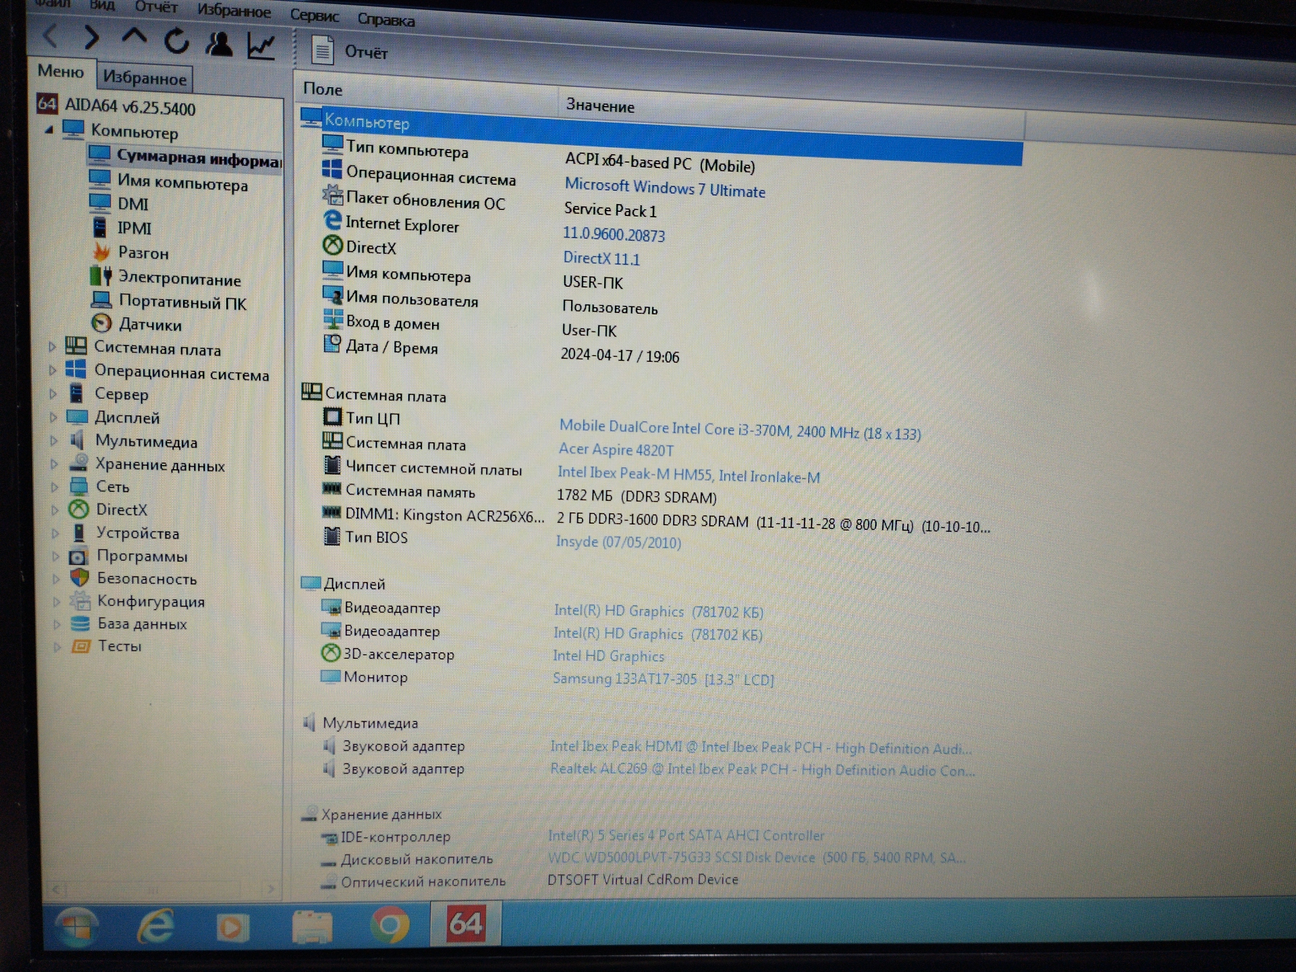Viewport: 1296px width, 972px height.
Task: Go up one level with Up arrow
Action: tap(134, 37)
